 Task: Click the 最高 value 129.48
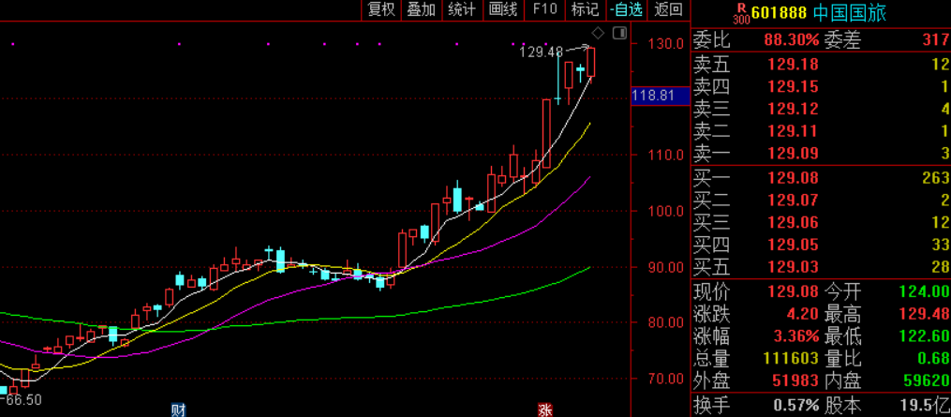(x=924, y=315)
